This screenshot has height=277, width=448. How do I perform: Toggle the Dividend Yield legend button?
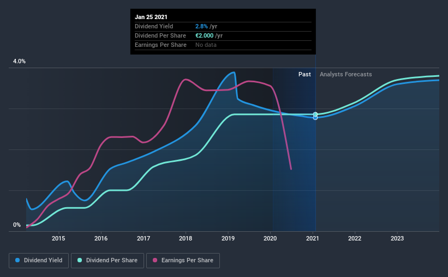click(39, 261)
